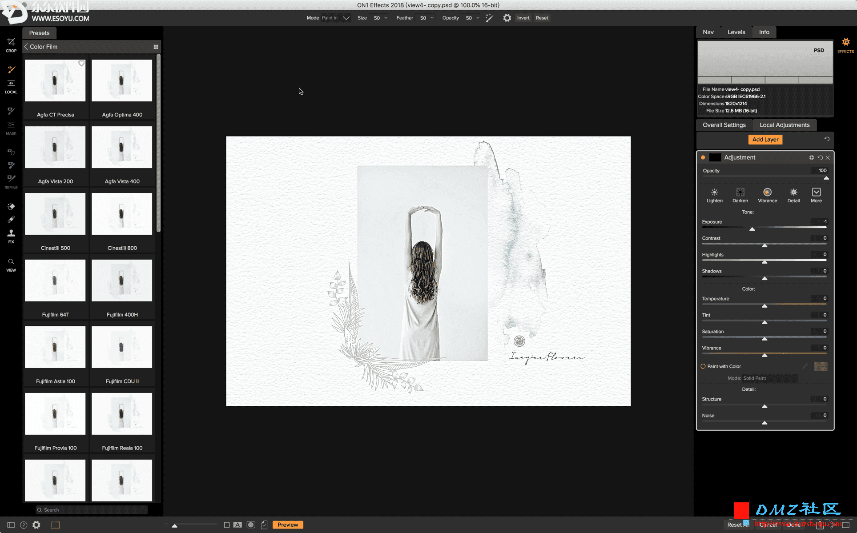This screenshot has height=533, width=857.
Task: Open Paint with Color Mode Solid Paint dropdown
Action: [770, 378]
